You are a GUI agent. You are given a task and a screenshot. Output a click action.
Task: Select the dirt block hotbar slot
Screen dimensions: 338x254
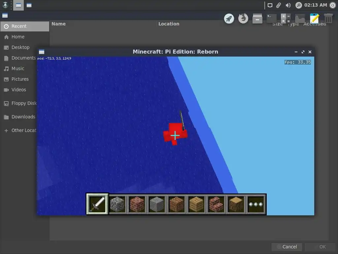[x=177, y=204]
